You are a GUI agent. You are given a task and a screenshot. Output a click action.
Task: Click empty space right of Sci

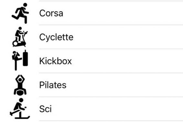click(x=117, y=109)
